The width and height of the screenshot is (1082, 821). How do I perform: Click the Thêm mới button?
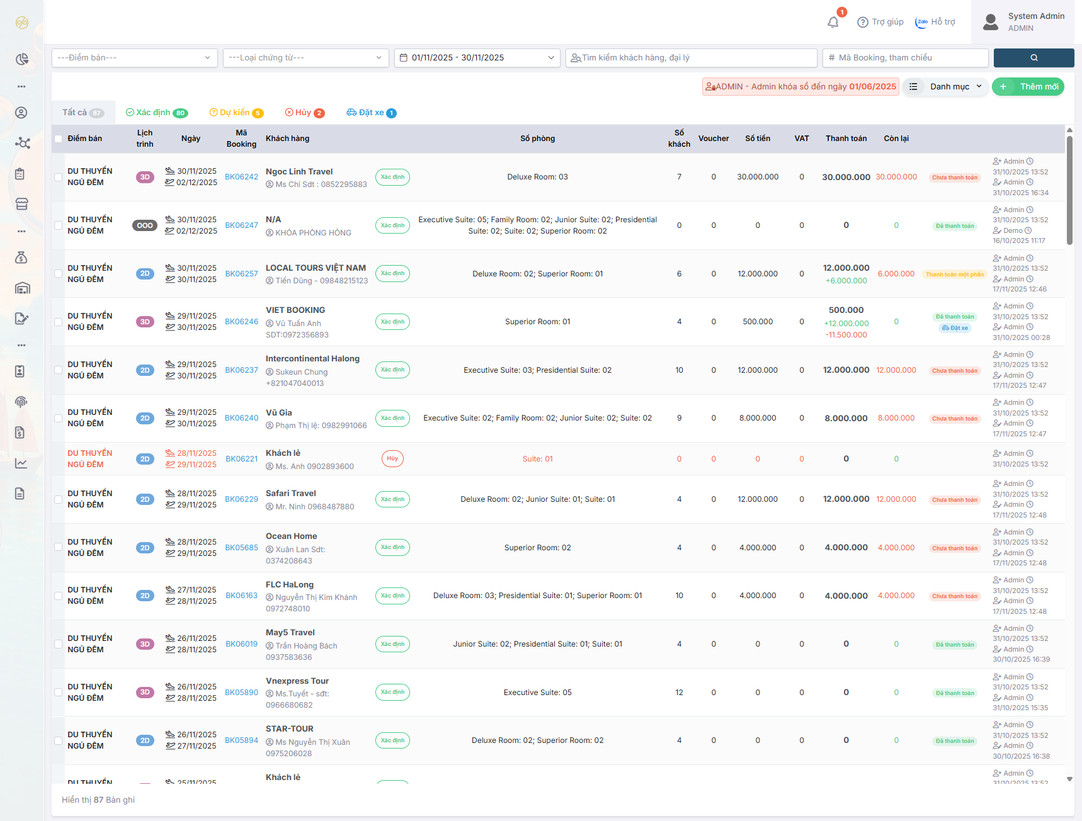(1028, 87)
